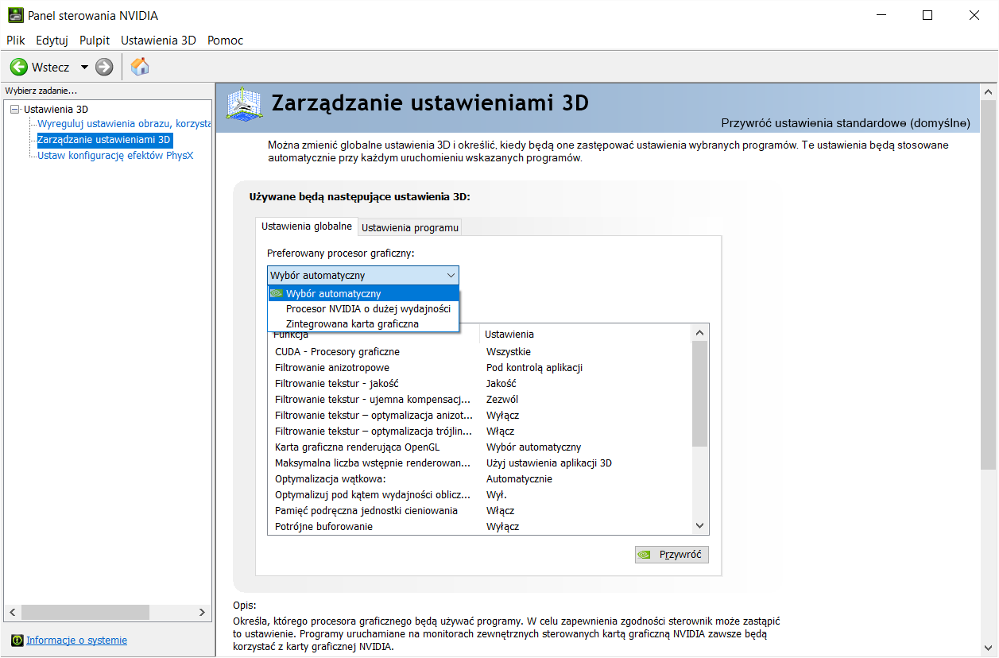Open the Pomoc menu
Viewport: 999px width, 658px height.
pyautogui.click(x=225, y=40)
